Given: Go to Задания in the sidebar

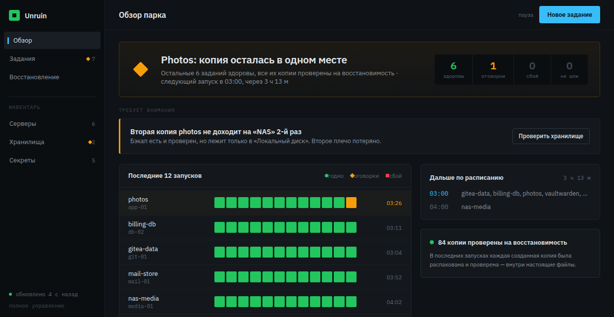Looking at the screenshot, I should [52, 59].
